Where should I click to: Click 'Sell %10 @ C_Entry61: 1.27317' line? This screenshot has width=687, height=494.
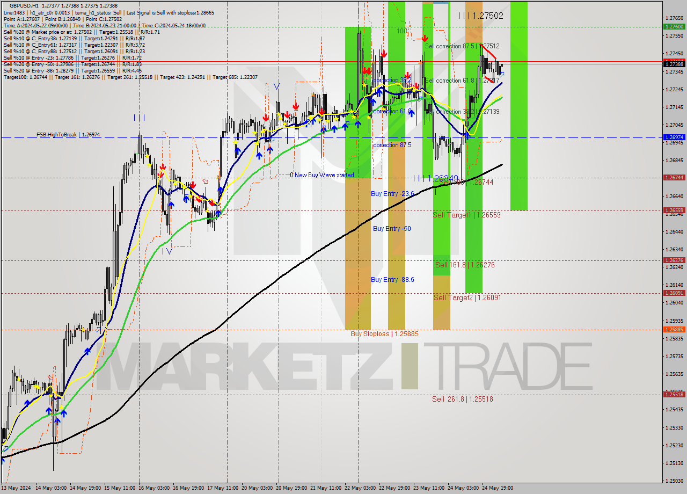[x=74, y=45]
